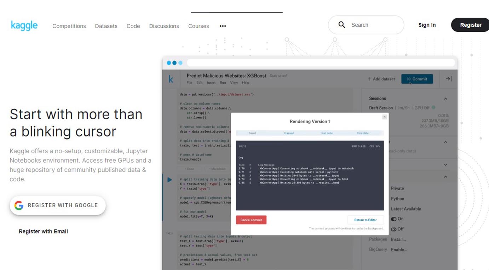Screen dimensions: 489x270
Task: Collapse the notebook sidebar arrow icon
Action: (x=448, y=79)
